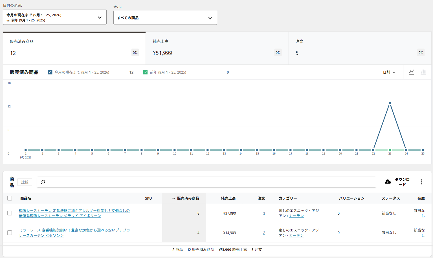The width and height of the screenshot is (433, 258).
Task: Sort by 販売済み商品 column header
Action: pos(185,198)
